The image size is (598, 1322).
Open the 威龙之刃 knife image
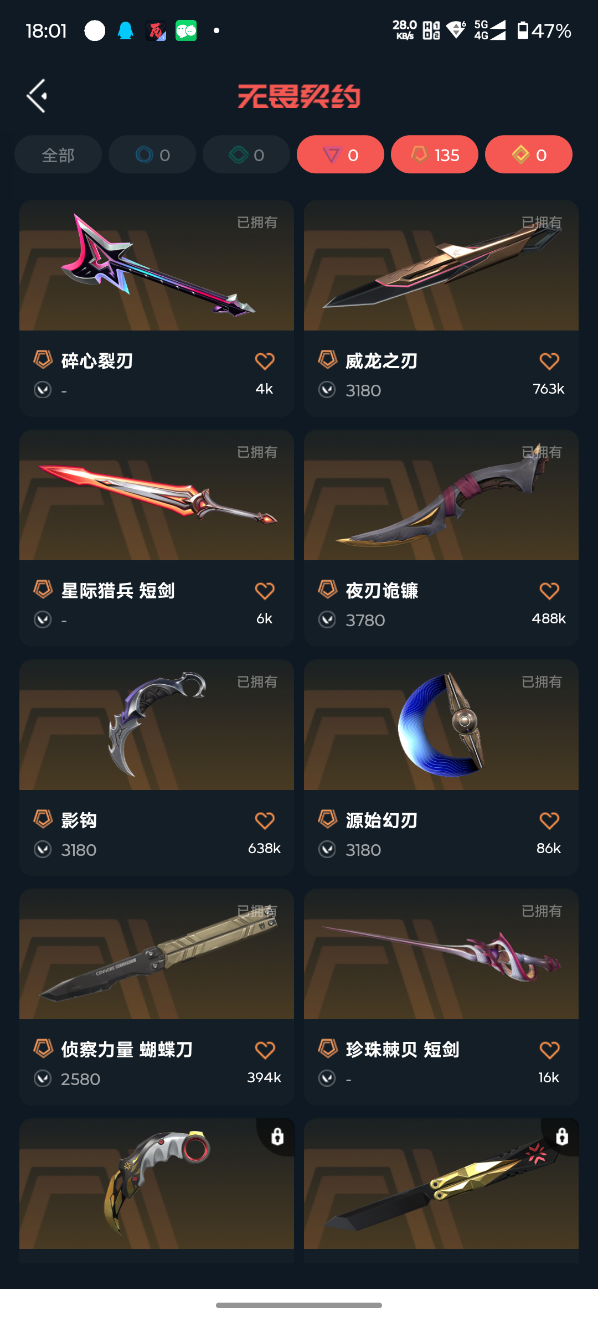[441, 266]
